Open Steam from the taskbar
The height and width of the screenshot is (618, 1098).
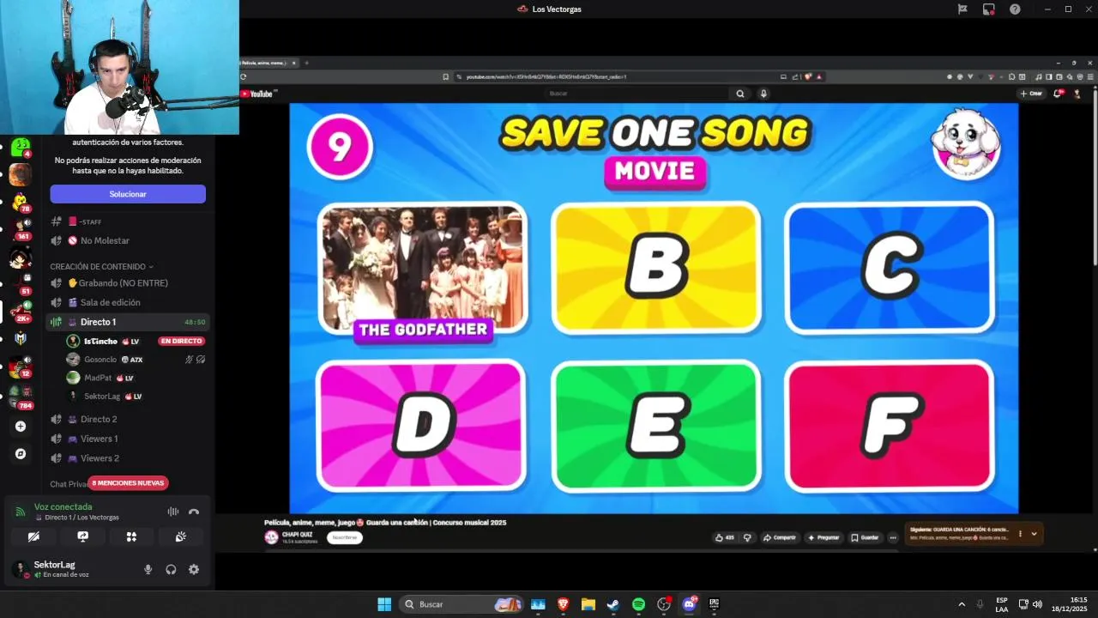[612, 604]
